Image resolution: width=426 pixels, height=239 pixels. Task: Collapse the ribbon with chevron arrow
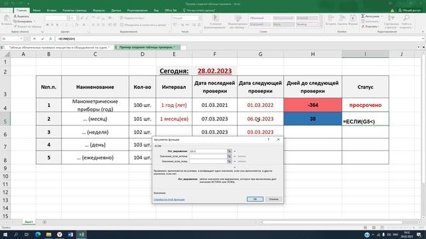(x=423, y=32)
